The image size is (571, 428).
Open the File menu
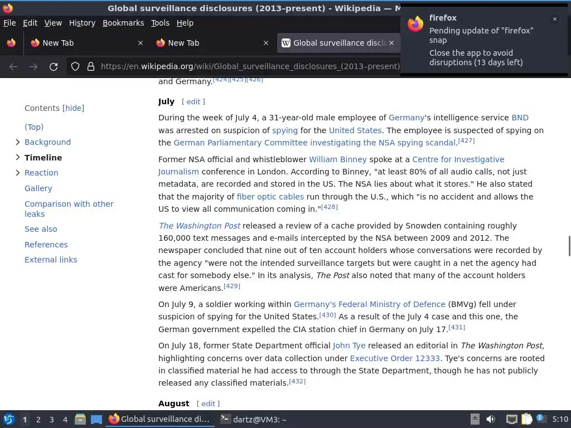click(9, 23)
